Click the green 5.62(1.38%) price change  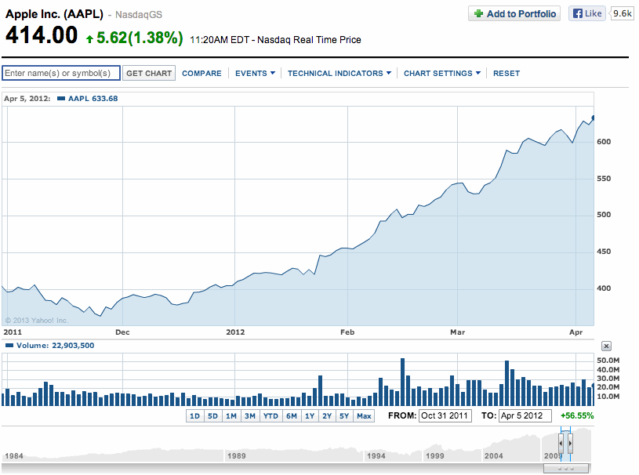(140, 38)
